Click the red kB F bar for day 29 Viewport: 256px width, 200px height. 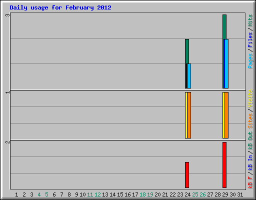(224, 165)
